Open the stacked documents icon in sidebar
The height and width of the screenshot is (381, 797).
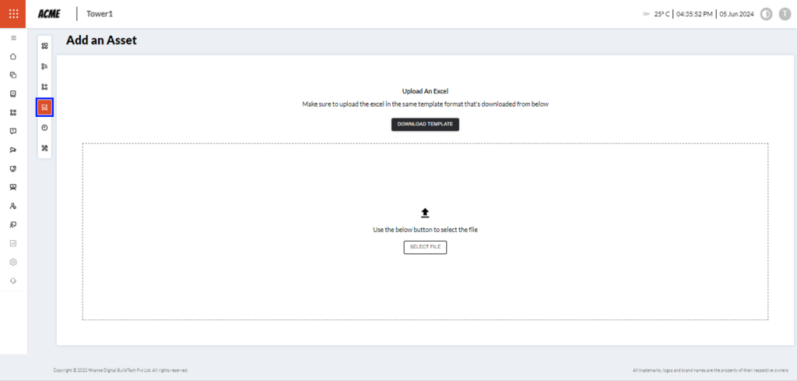tap(13, 75)
